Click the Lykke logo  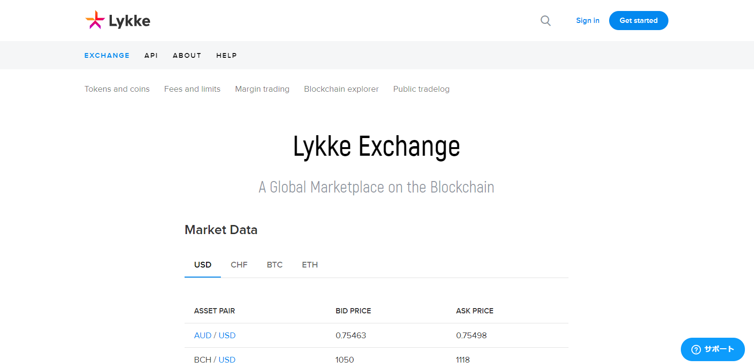(x=118, y=21)
